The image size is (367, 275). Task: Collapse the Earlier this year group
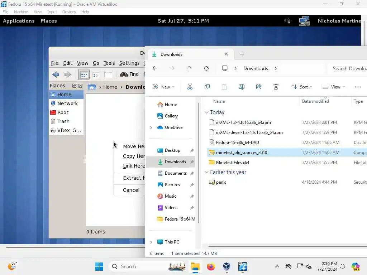[x=206, y=172]
